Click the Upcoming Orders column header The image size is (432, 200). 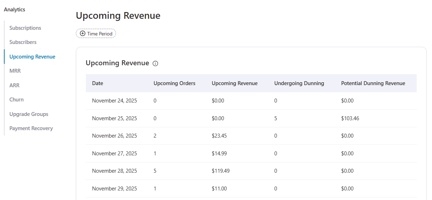pyautogui.click(x=175, y=83)
